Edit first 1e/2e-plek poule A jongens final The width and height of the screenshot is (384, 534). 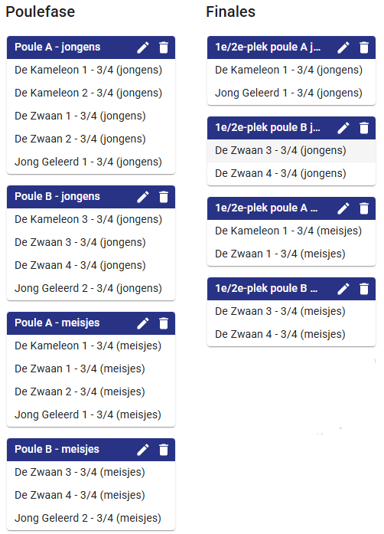coord(343,48)
